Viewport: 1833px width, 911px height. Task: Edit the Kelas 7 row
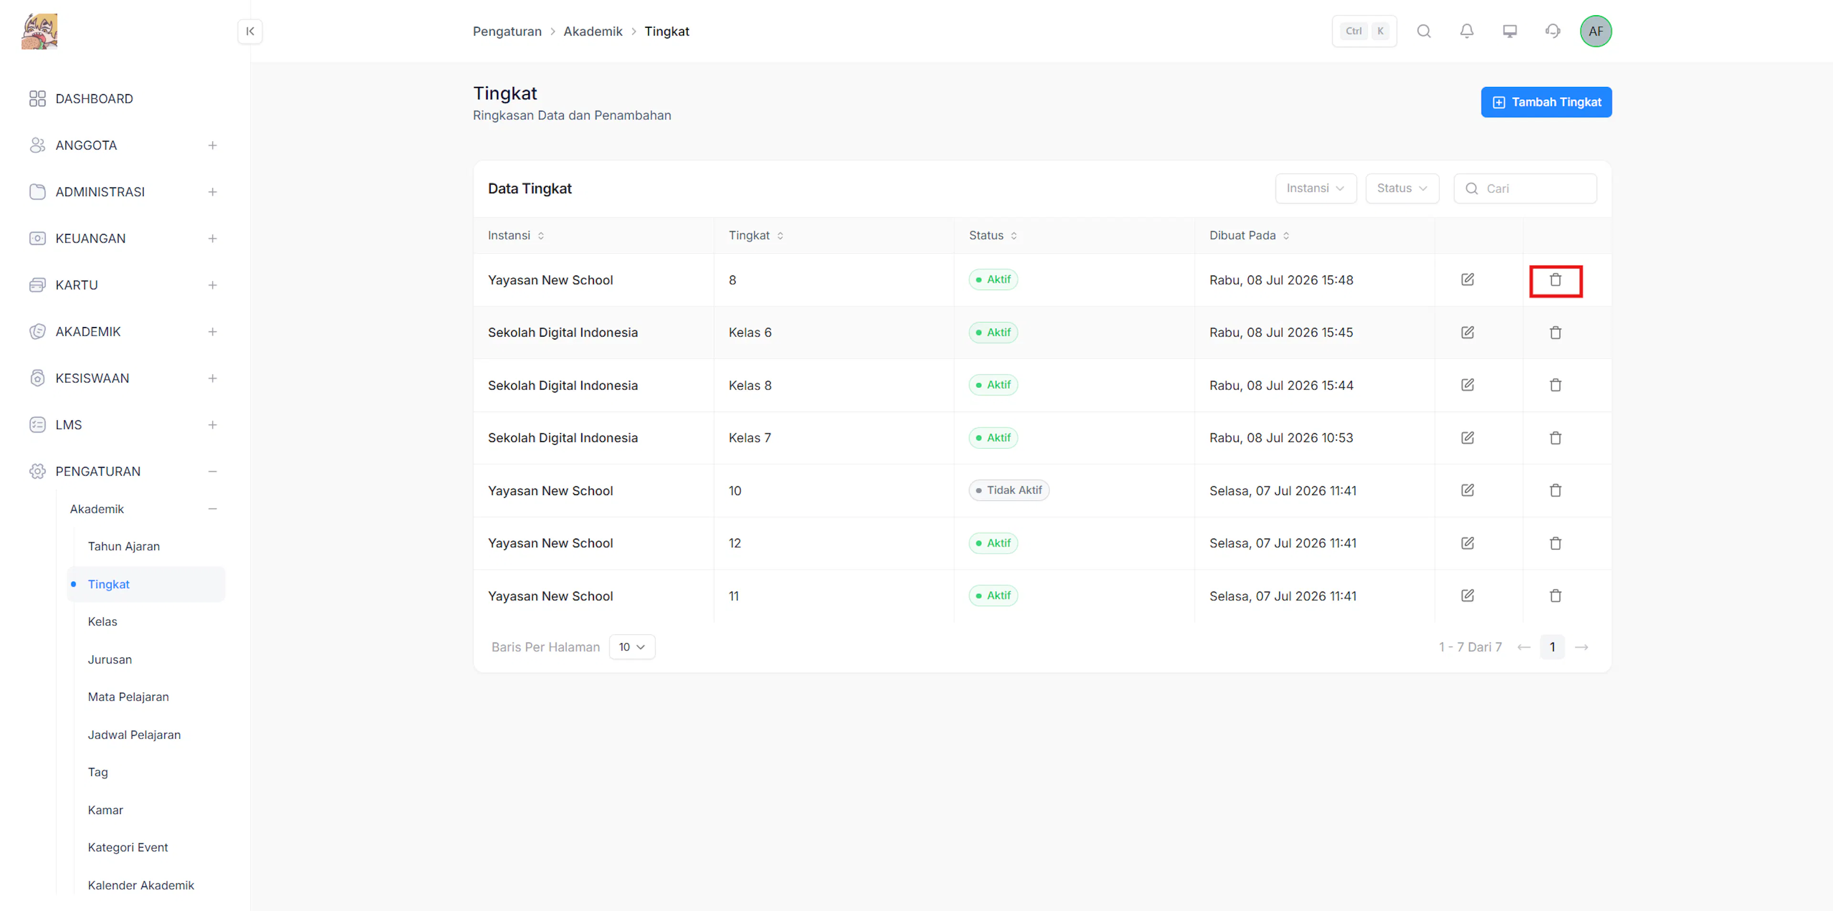(1467, 438)
